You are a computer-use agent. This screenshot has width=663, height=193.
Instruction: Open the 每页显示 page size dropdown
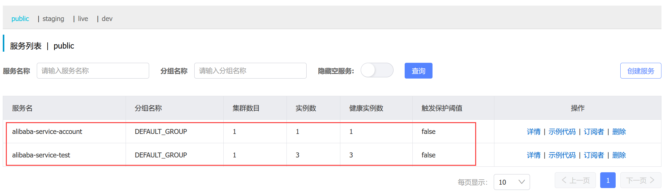coord(512,182)
